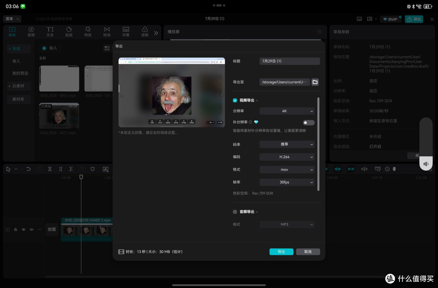Open the 4K resolution dropdown

(x=287, y=111)
